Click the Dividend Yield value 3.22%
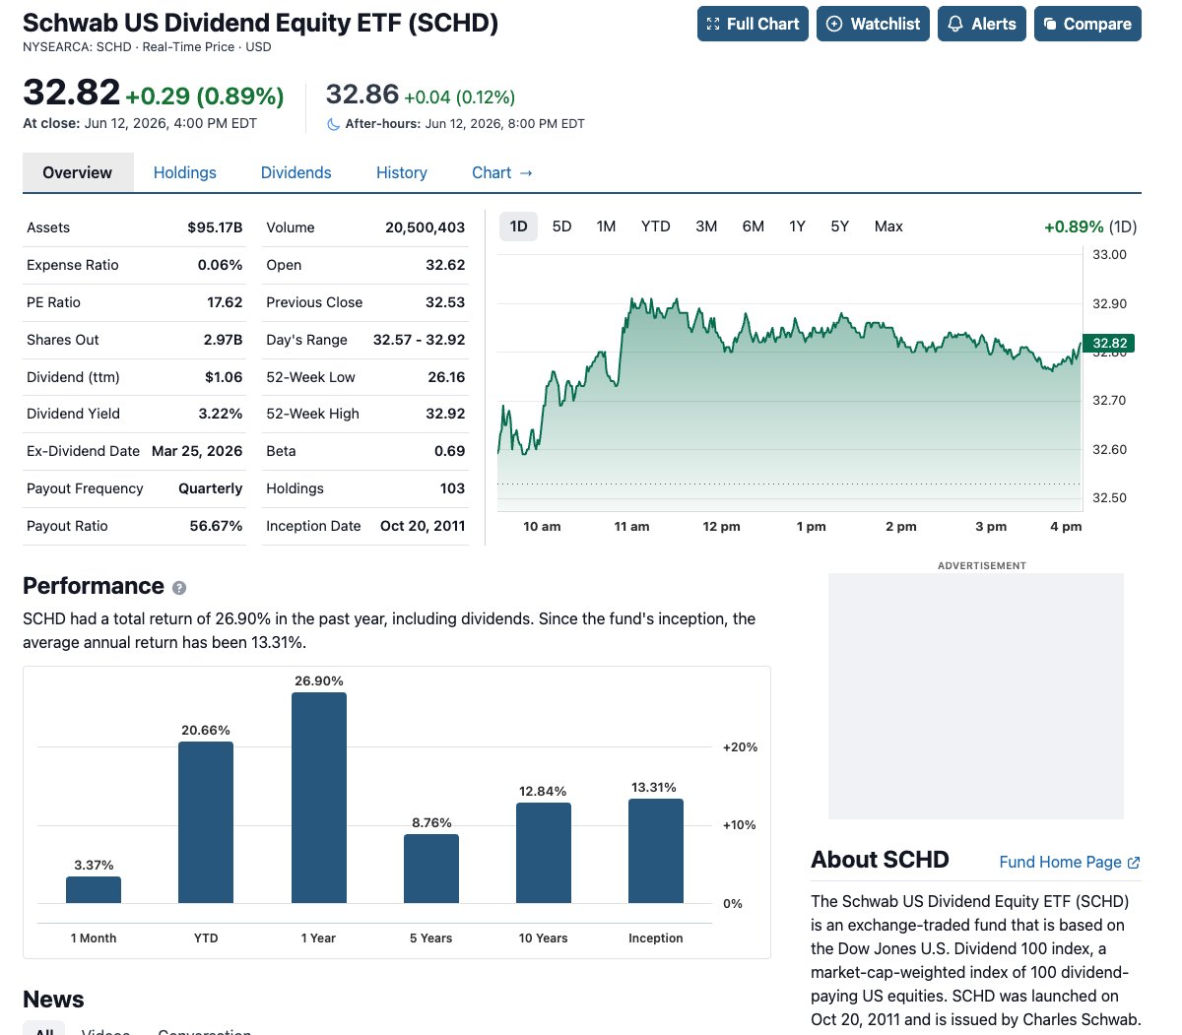 point(221,414)
